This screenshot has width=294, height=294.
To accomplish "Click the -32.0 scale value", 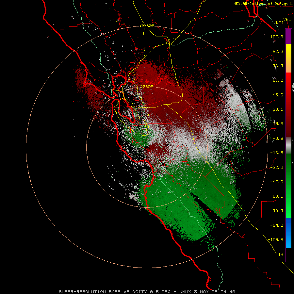I will coord(277,168).
